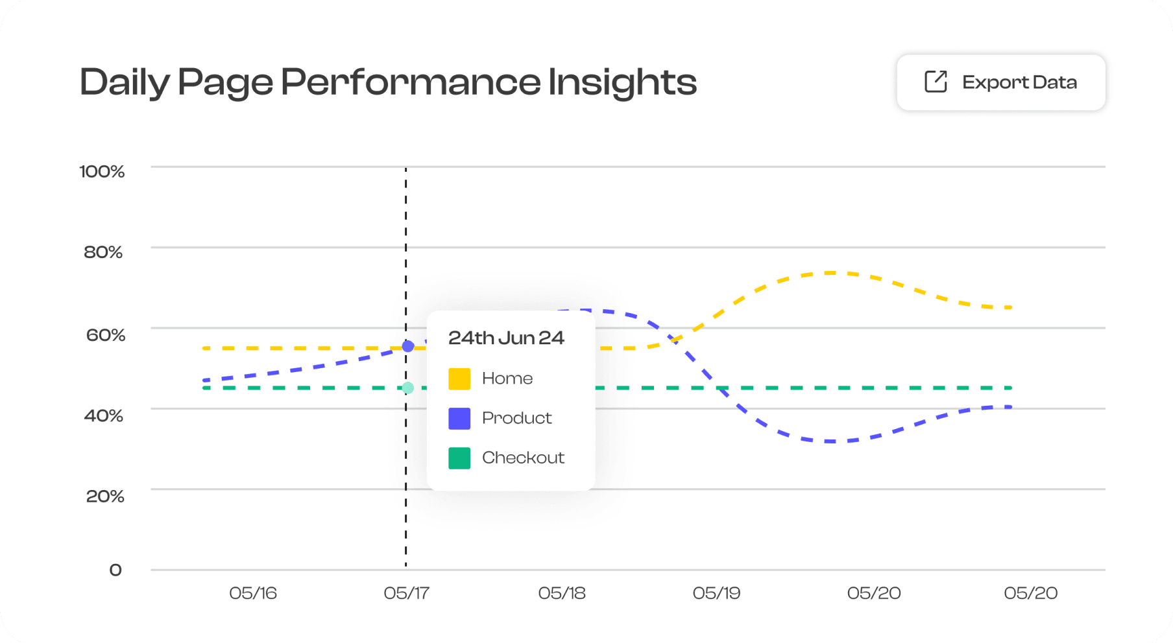Click the purple Product data point marker
Image resolution: width=1173 pixels, height=643 pixels.
407,347
